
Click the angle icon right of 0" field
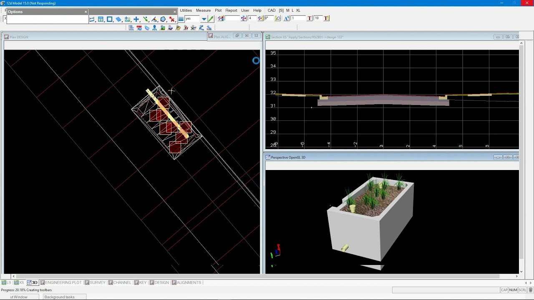pos(278,18)
